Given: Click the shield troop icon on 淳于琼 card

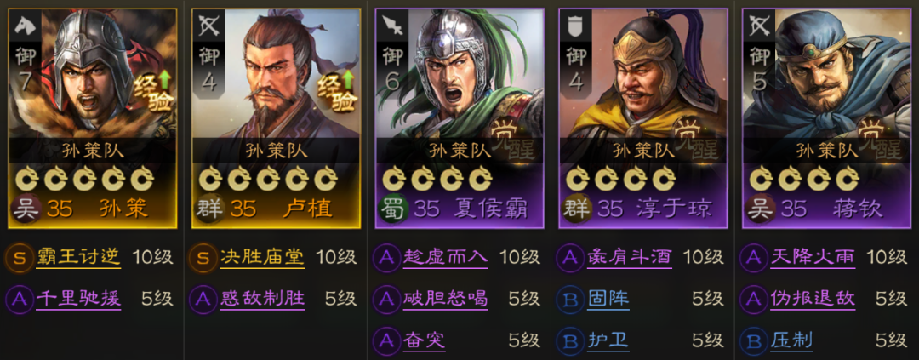Looking at the screenshot, I should [x=575, y=26].
